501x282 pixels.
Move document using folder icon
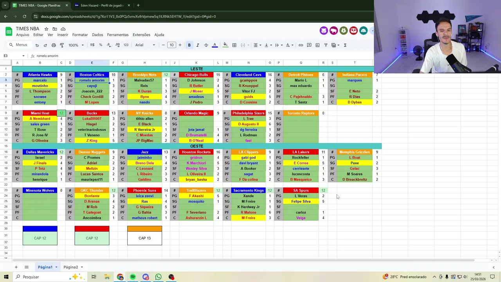pos(55,29)
